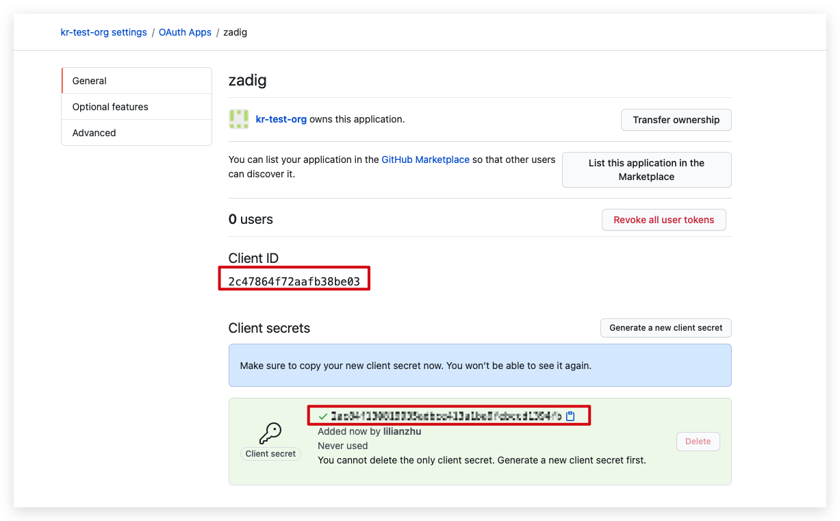Switch to the Advanced settings section
This screenshot has height=521, width=840.
click(94, 132)
